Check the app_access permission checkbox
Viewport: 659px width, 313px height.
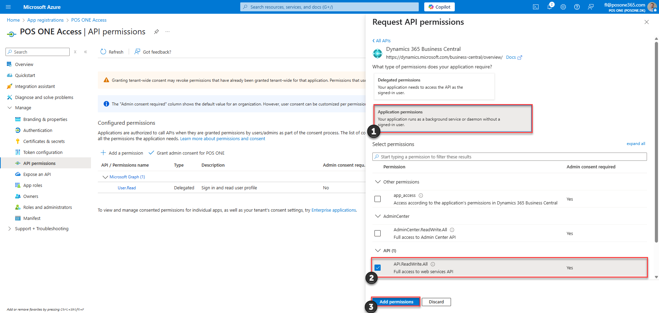click(378, 199)
